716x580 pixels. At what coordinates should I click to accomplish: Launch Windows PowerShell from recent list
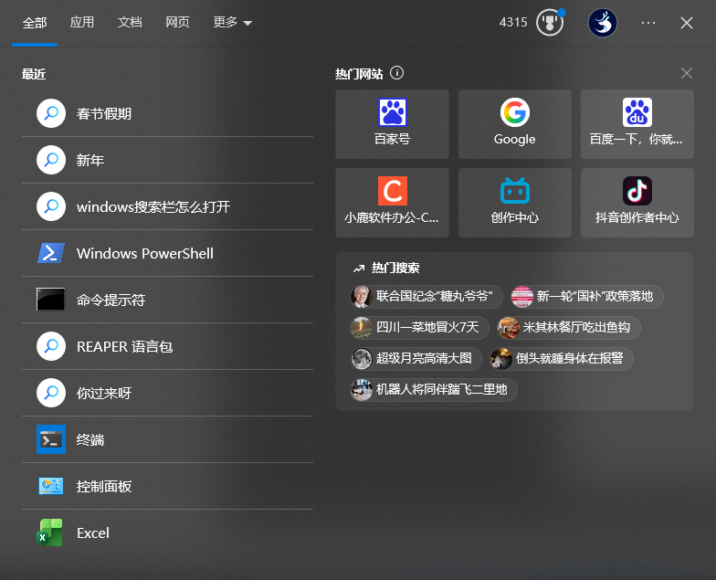click(x=168, y=253)
